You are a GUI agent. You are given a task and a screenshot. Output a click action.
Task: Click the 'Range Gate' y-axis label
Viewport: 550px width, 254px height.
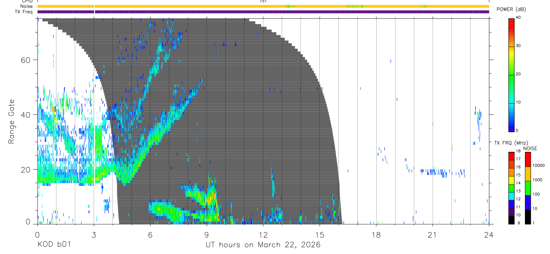[12, 122]
